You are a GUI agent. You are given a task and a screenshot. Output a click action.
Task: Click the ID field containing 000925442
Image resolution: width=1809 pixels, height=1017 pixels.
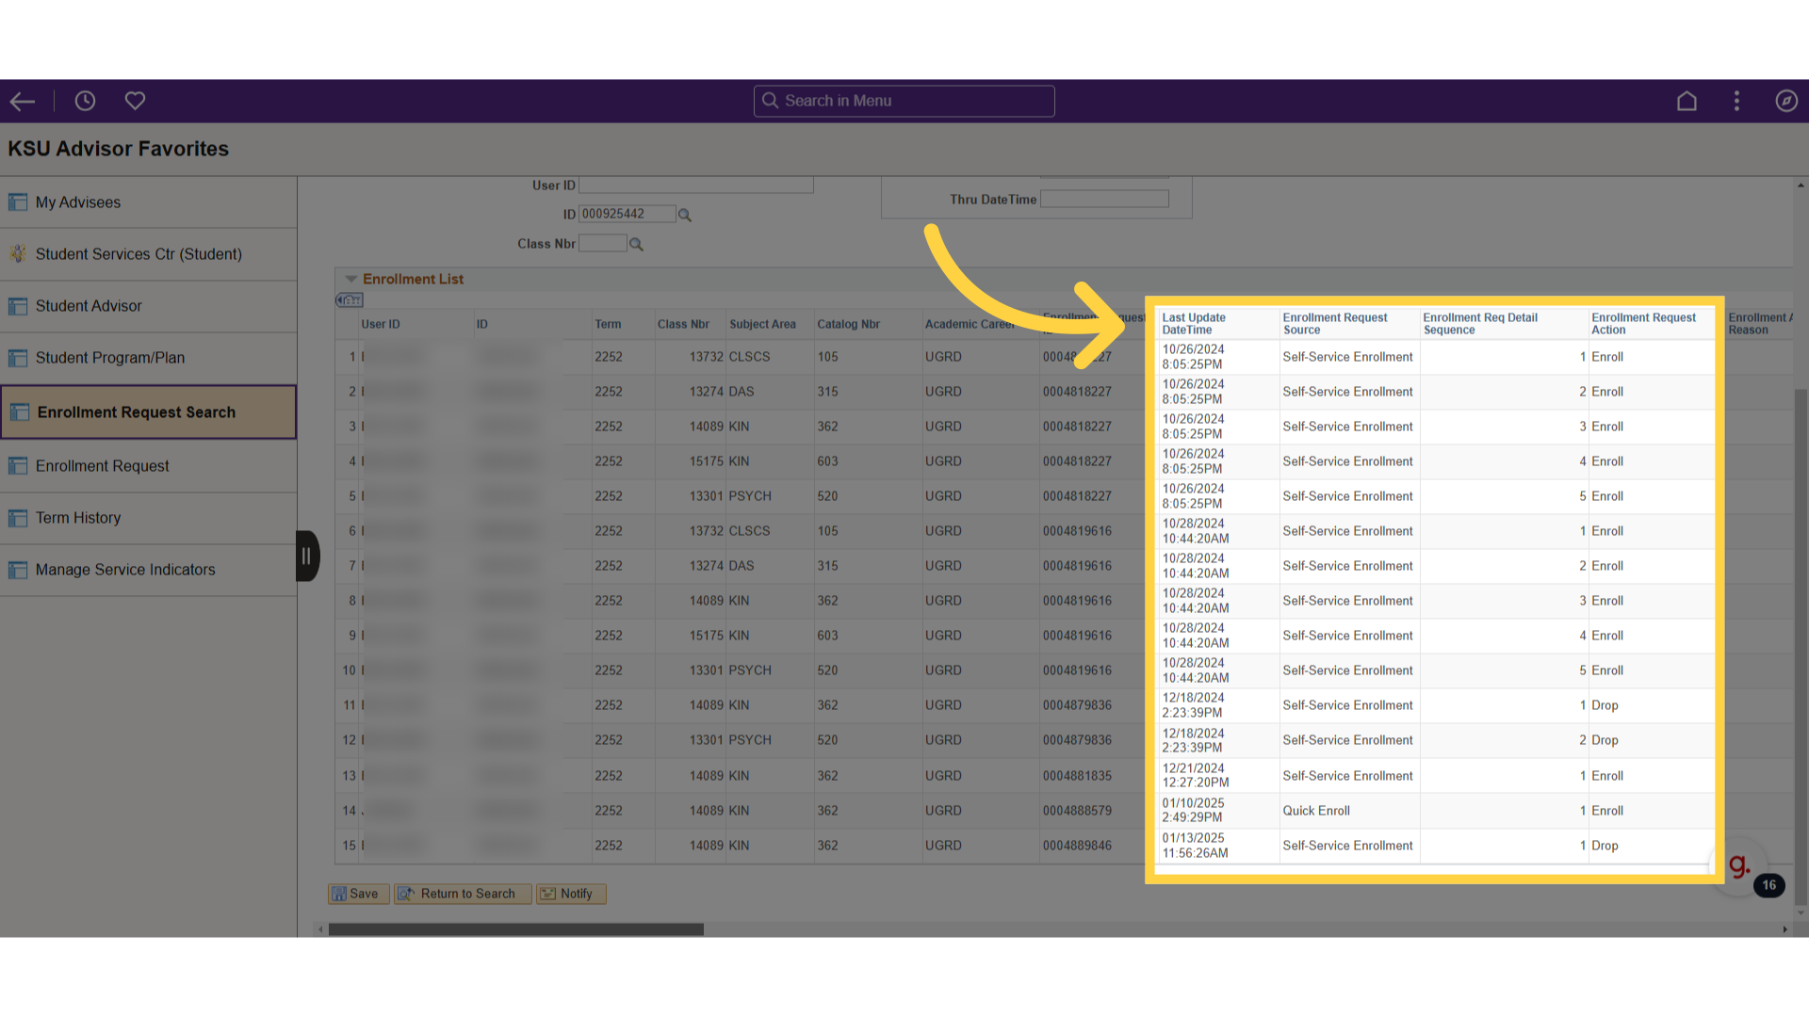(627, 214)
